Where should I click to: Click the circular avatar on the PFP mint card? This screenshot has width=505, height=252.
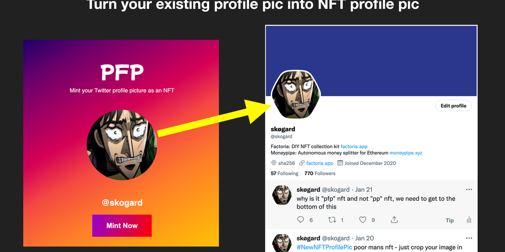point(122,145)
